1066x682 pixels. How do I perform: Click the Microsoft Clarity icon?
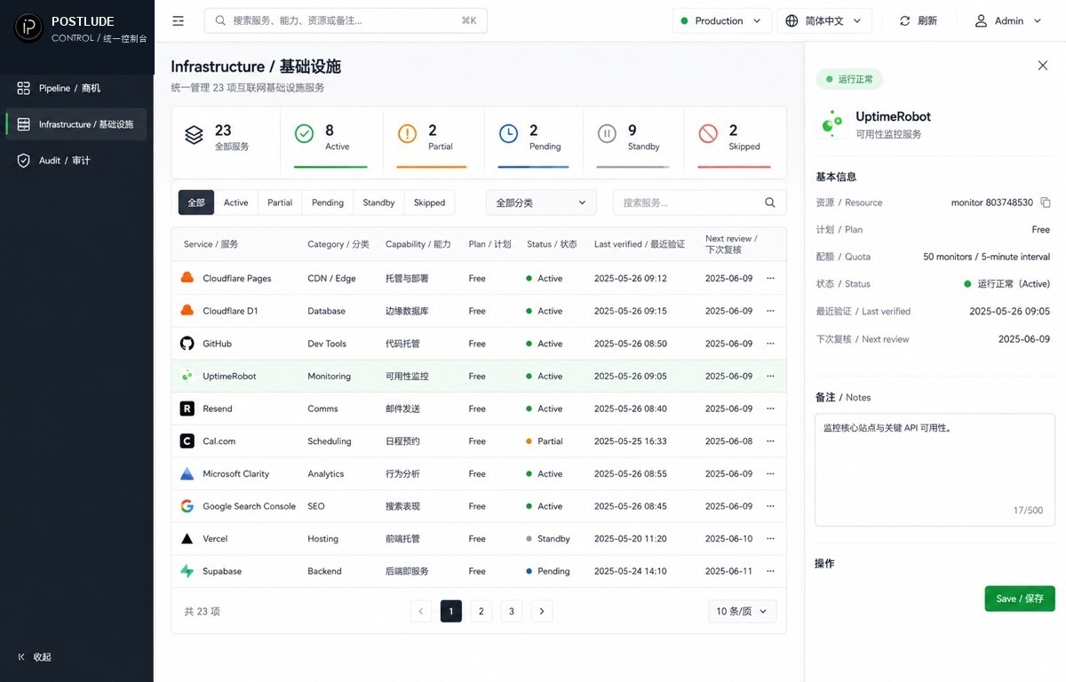[x=187, y=473]
